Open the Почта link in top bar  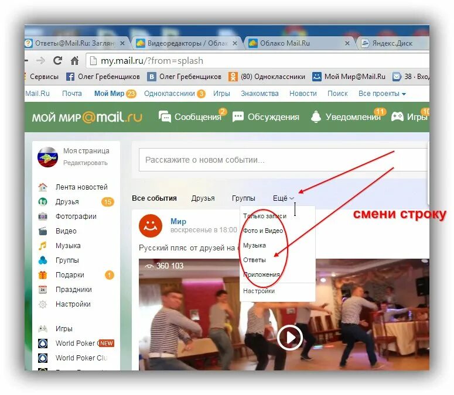tap(72, 94)
